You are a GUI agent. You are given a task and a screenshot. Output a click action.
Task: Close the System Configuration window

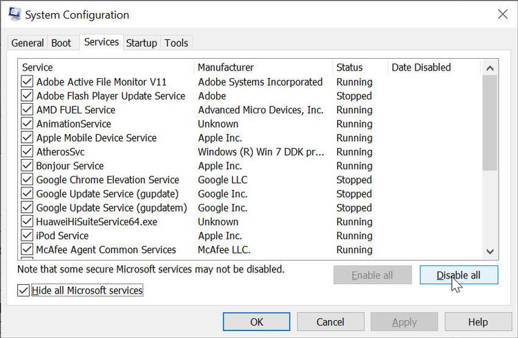pyautogui.click(x=501, y=14)
